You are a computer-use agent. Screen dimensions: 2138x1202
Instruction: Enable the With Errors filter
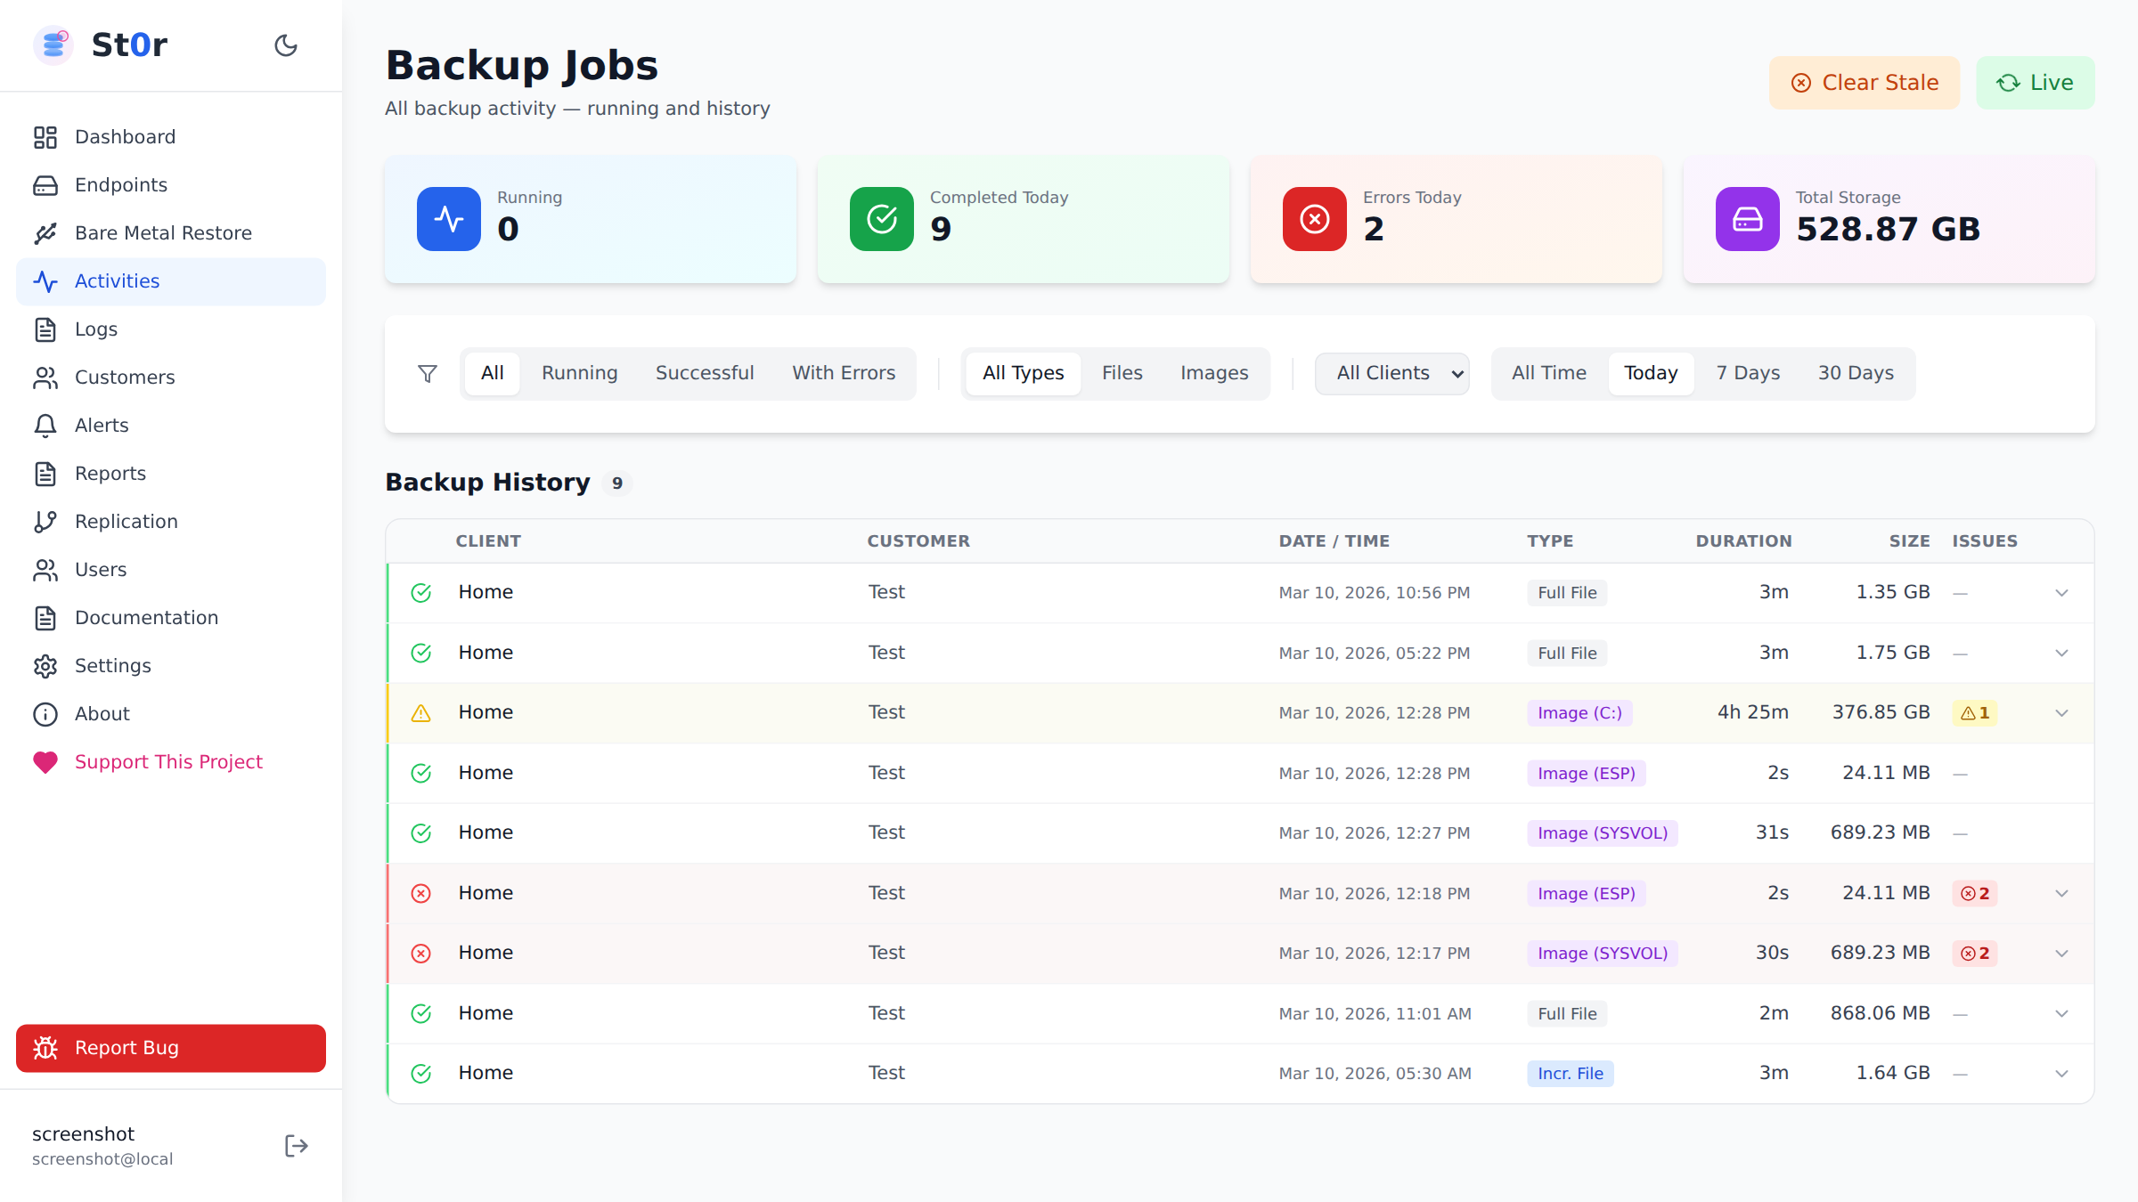(844, 372)
